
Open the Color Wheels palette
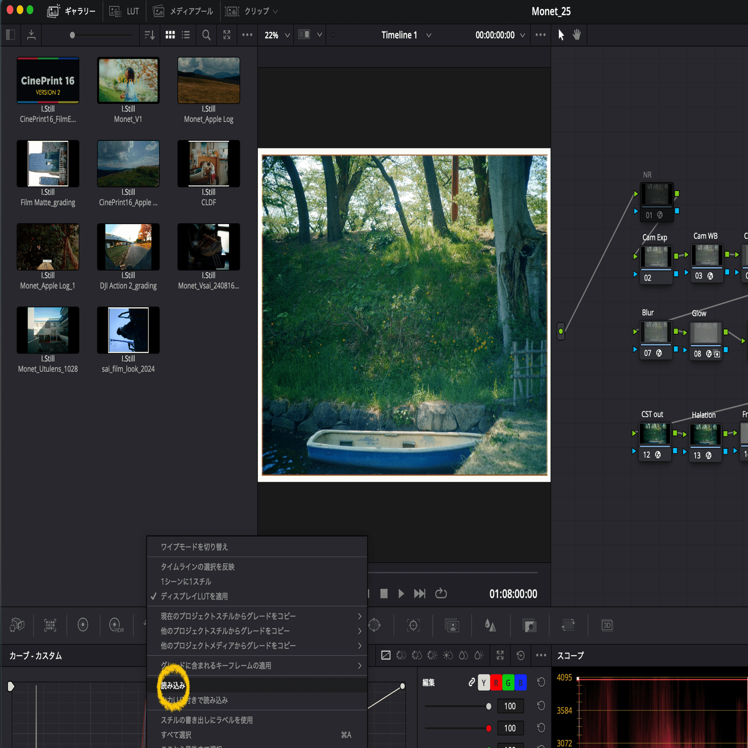point(83,625)
